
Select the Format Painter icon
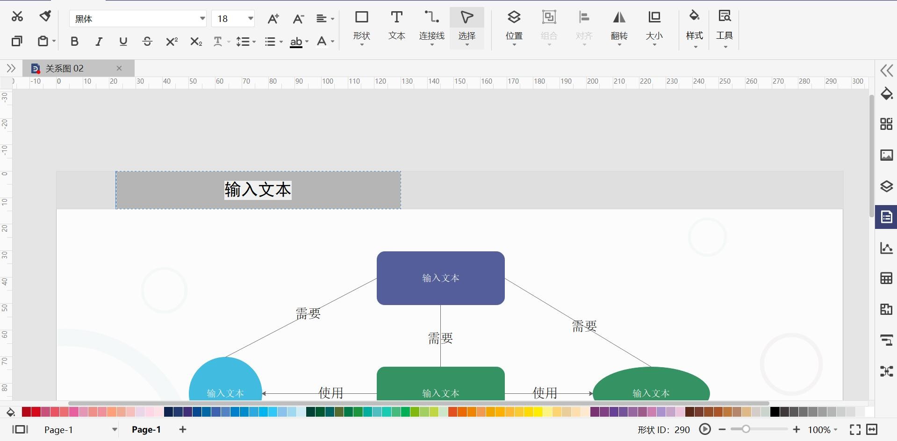click(x=45, y=17)
